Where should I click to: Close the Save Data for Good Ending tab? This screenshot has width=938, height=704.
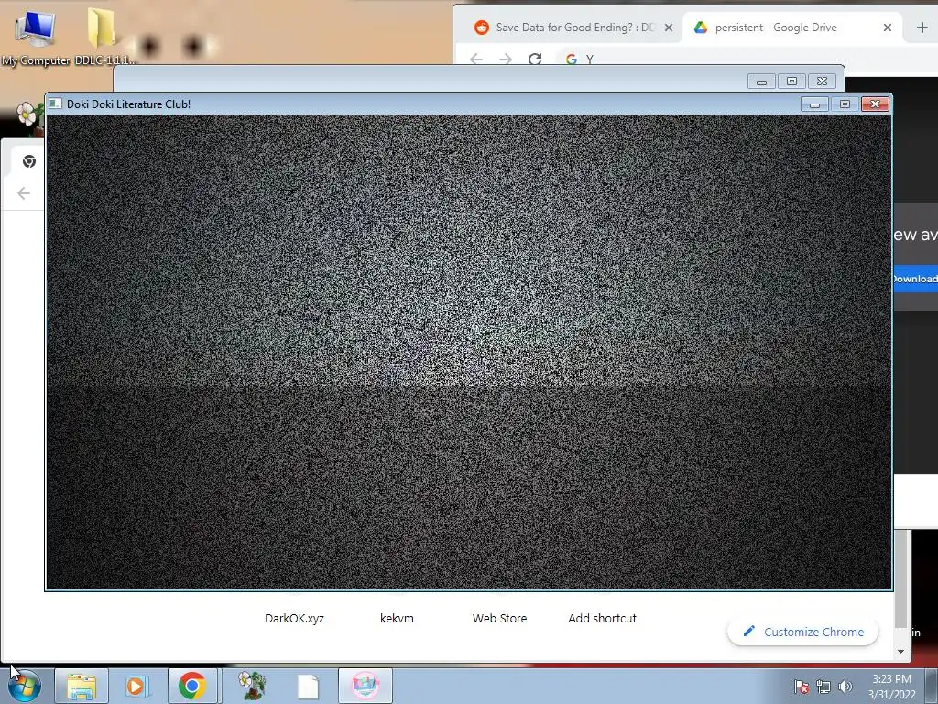click(x=669, y=27)
